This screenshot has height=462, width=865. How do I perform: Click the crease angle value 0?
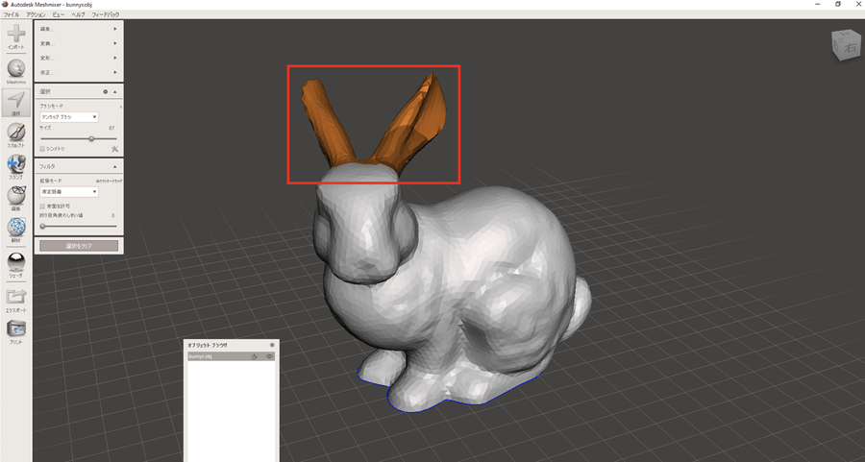tap(113, 215)
